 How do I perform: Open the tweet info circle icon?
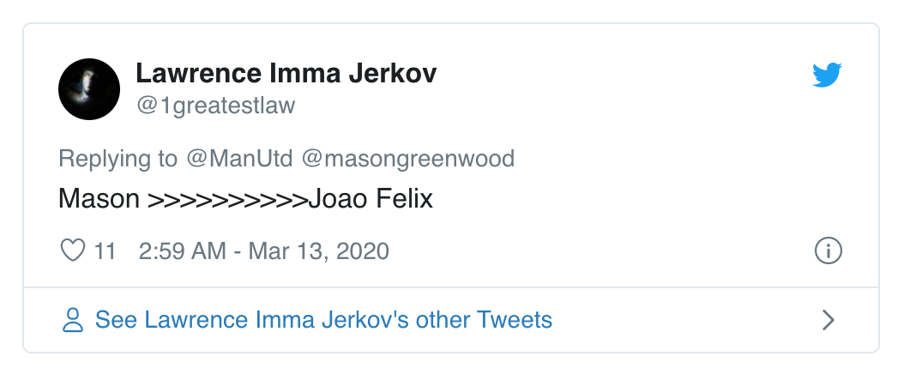[828, 251]
